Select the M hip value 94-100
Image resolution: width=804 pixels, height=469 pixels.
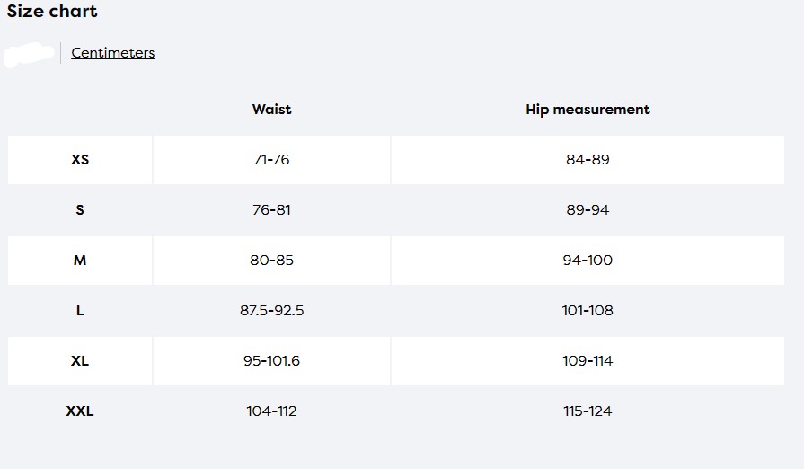point(588,261)
